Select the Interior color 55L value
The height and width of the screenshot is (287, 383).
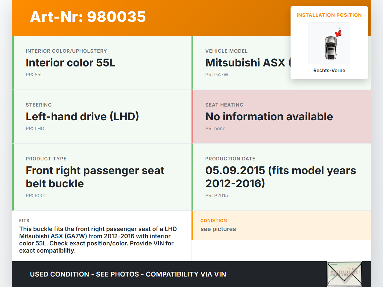pyautogui.click(x=70, y=63)
